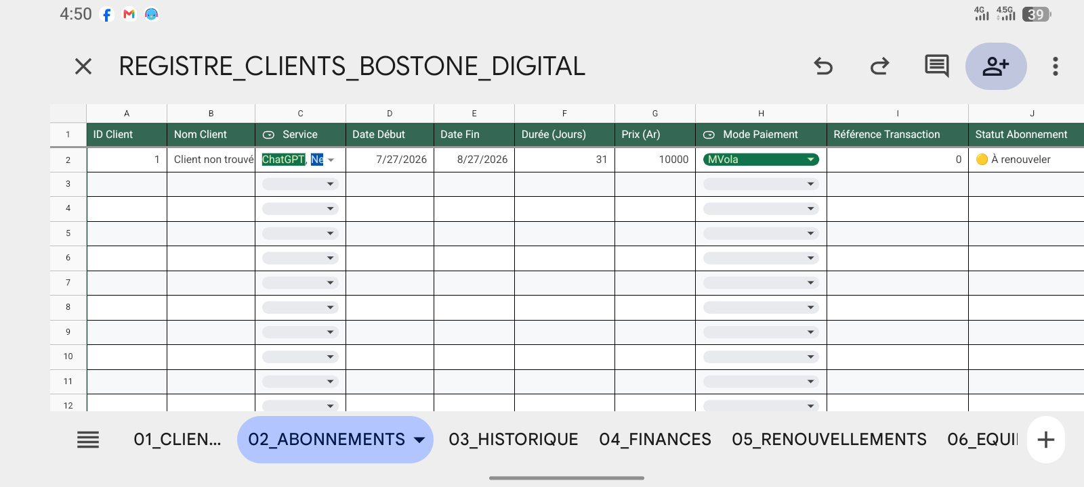Switch to the 05_RENOUVELLEMENTS sheet tab
This screenshot has height=487, width=1084.
(x=829, y=440)
